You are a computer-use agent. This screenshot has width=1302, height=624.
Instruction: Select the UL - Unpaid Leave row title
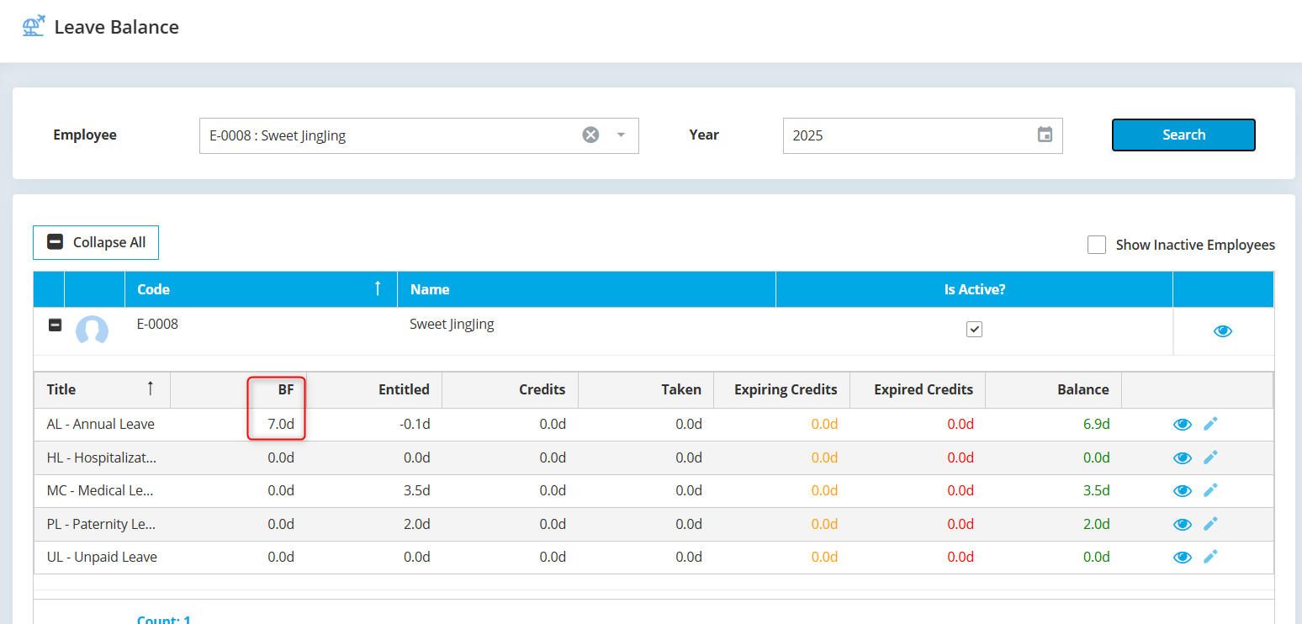tap(102, 557)
